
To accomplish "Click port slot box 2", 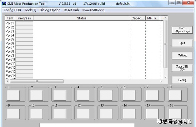I will tap(37, 95).
